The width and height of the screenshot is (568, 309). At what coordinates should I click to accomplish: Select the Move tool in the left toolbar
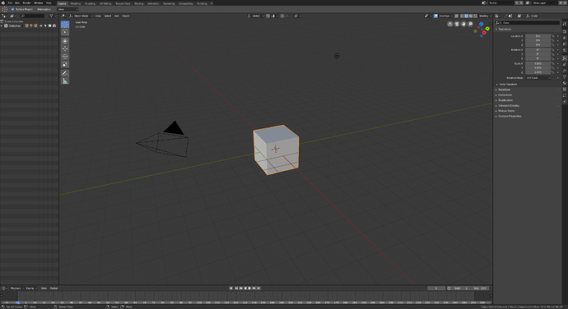click(65, 48)
